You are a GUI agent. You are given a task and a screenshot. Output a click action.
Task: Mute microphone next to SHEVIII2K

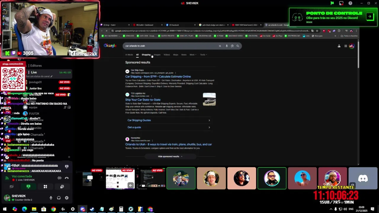click(51, 198)
